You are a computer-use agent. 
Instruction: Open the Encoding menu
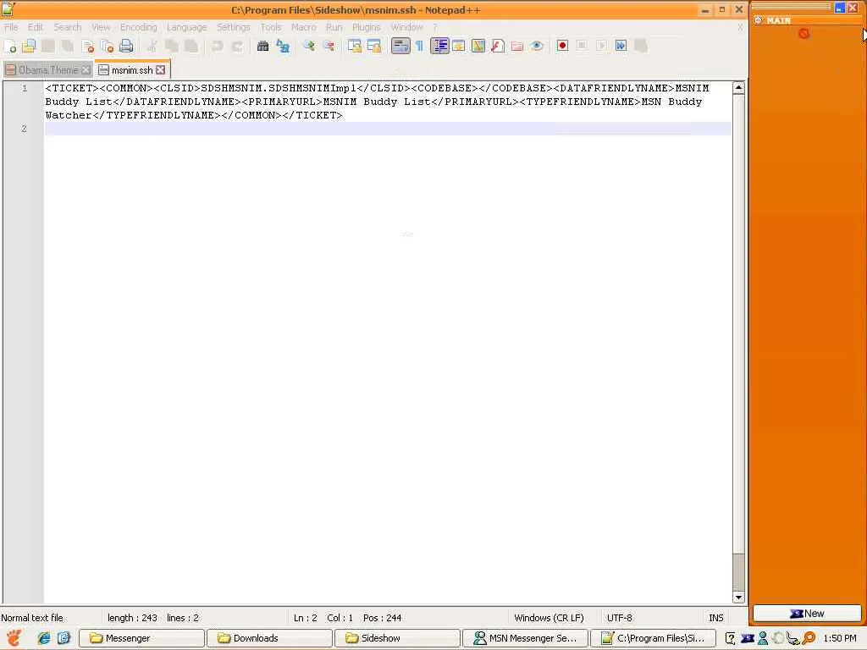click(138, 27)
